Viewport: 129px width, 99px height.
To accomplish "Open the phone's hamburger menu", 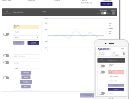I will (123, 49).
